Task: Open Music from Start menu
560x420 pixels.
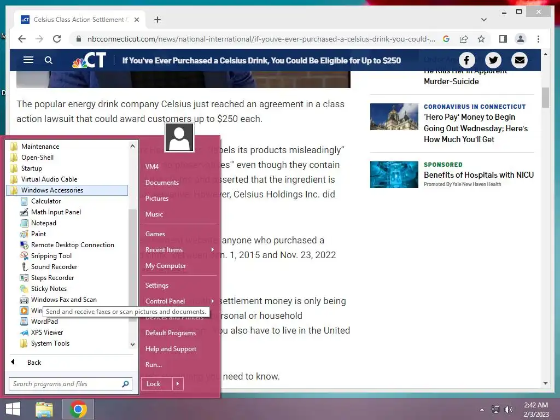Action: click(154, 214)
